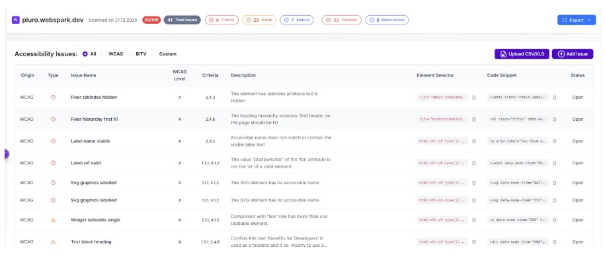Click the Upload CSV/XLS button

click(522, 54)
